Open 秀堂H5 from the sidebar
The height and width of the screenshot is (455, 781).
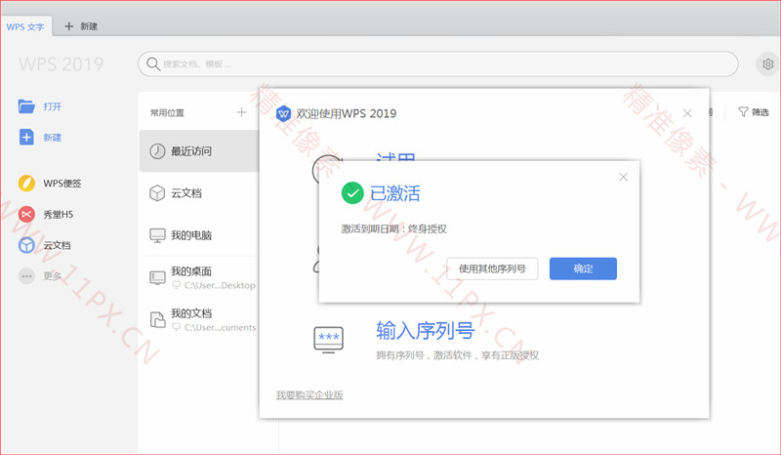point(46,214)
